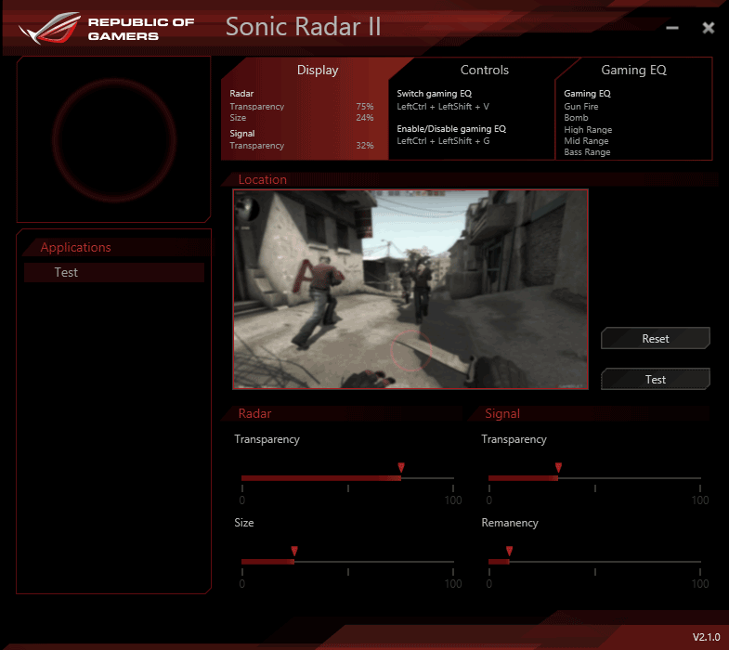Click the V2.1.0 version label
The width and height of the screenshot is (729, 650).
(706, 637)
